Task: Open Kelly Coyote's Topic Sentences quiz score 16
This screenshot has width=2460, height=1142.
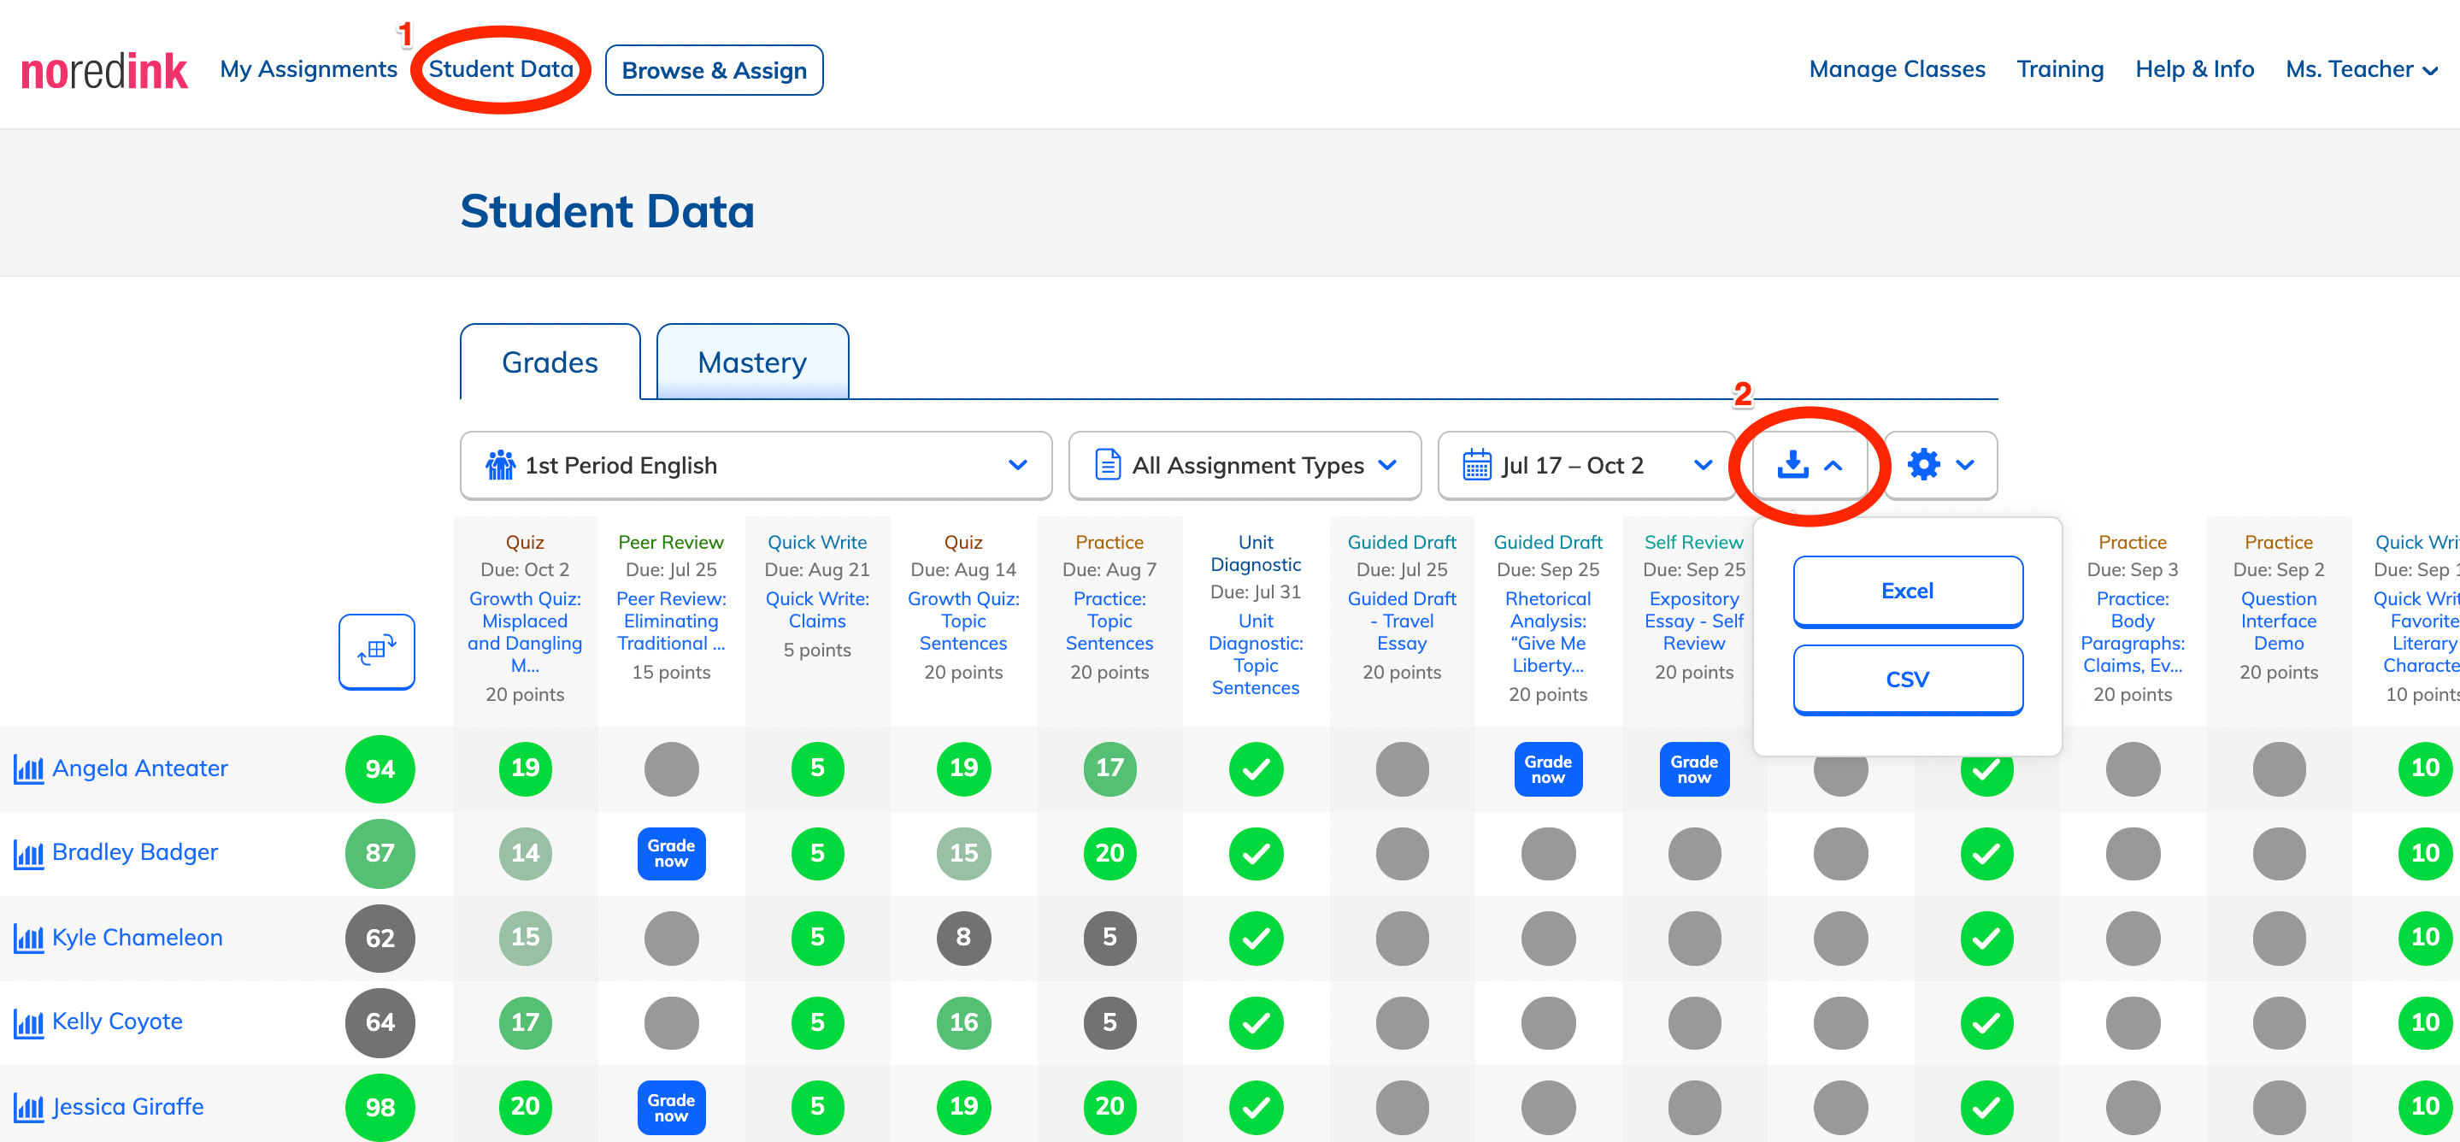Action: pyautogui.click(x=963, y=1021)
